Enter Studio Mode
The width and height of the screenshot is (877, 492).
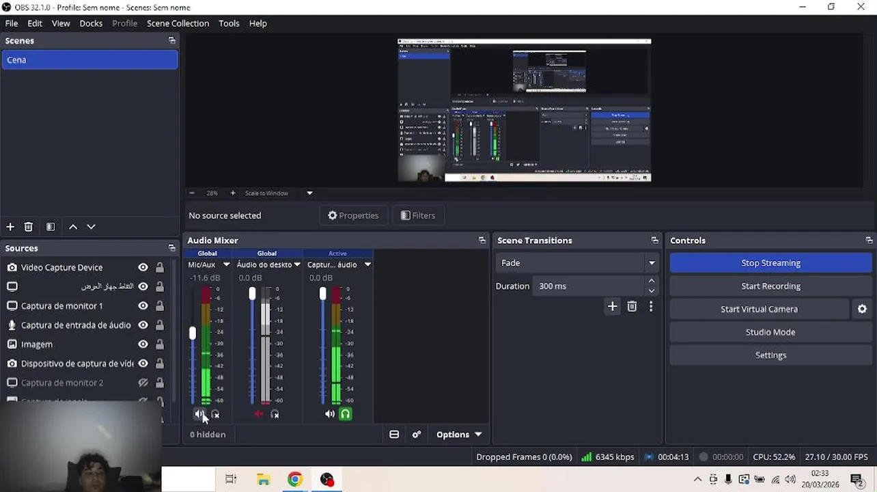[x=770, y=332]
